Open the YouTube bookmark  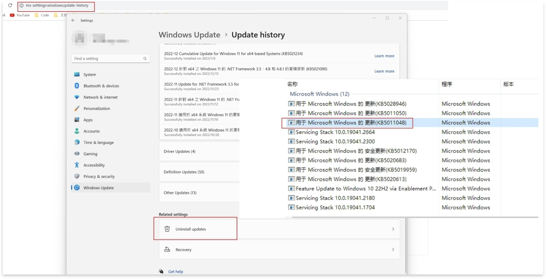click(x=20, y=15)
